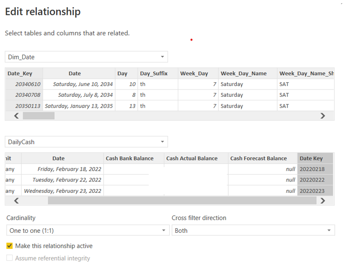The image size is (345, 267).
Task: Click the Dim_Date horizontal scrollbar thumb
Action: pyautogui.click(x=39, y=116)
